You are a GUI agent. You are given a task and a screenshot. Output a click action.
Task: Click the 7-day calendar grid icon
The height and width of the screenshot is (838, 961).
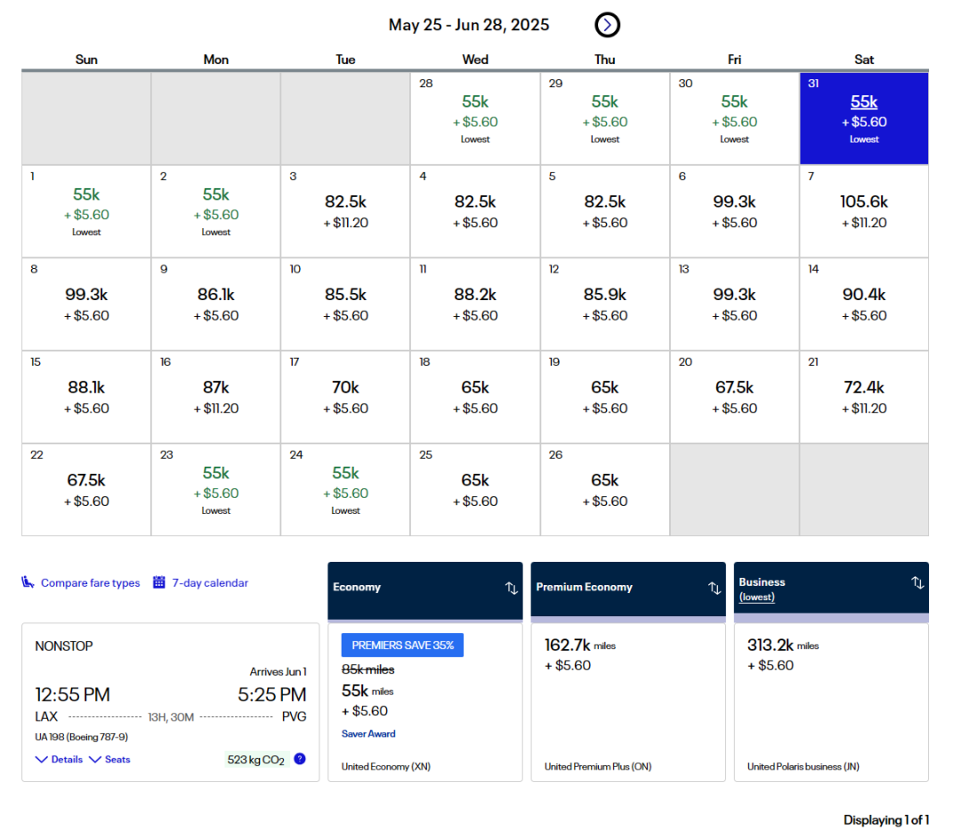159,582
